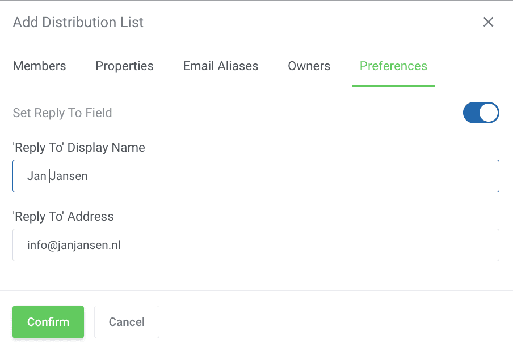Viewport: 513px width, 352px height.
Task: Click the active Preferences tab
Action: click(393, 66)
